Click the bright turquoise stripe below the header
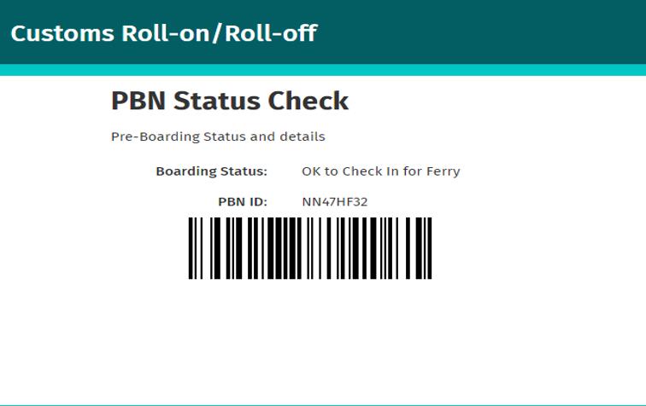The width and height of the screenshot is (646, 406). click(x=323, y=70)
